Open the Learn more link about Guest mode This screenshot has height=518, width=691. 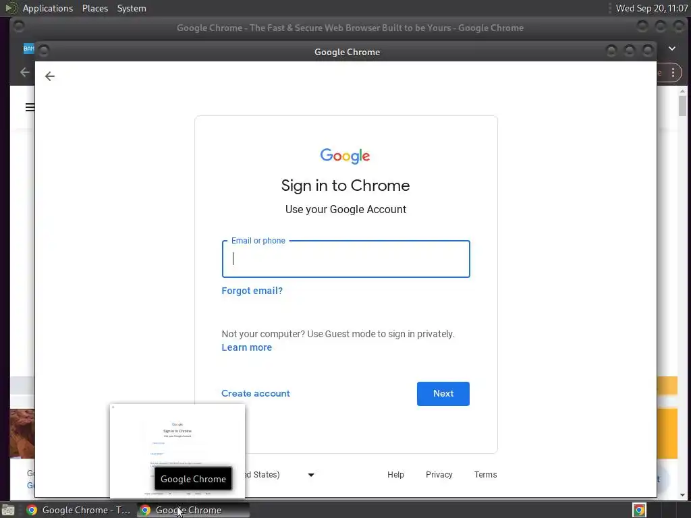tap(247, 347)
